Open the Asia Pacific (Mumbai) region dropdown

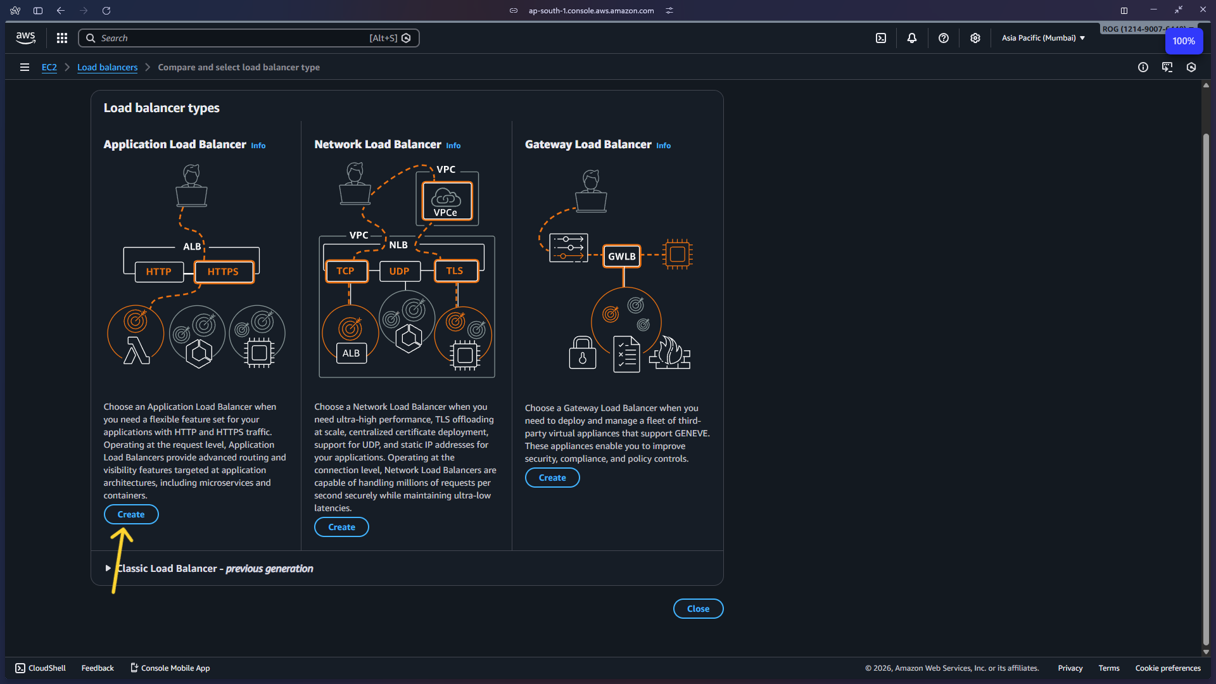point(1043,38)
